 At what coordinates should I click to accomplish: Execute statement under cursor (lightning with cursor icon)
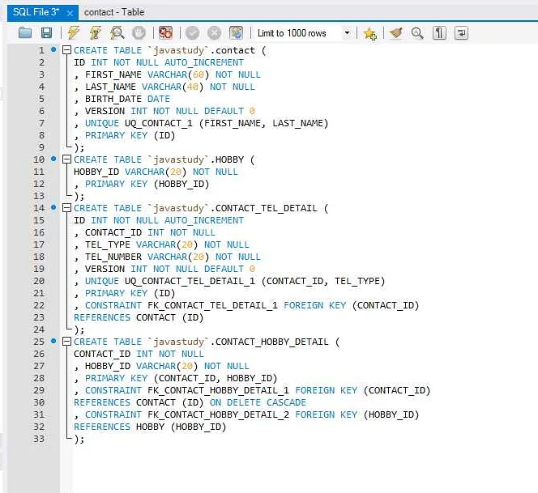tap(96, 33)
